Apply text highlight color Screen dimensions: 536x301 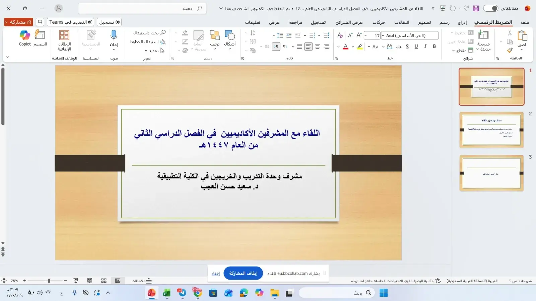360,47
